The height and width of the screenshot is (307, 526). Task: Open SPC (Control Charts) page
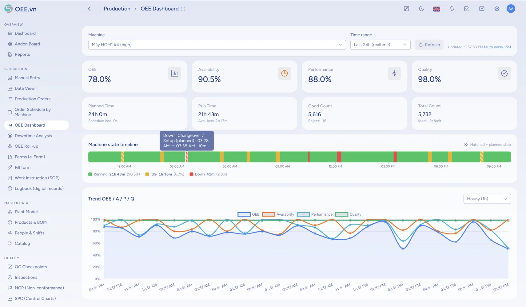(37, 298)
